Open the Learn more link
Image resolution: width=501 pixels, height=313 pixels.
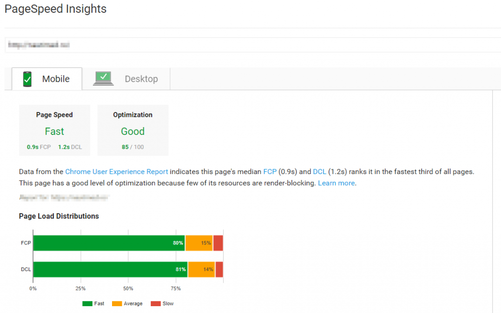pyautogui.click(x=336, y=183)
